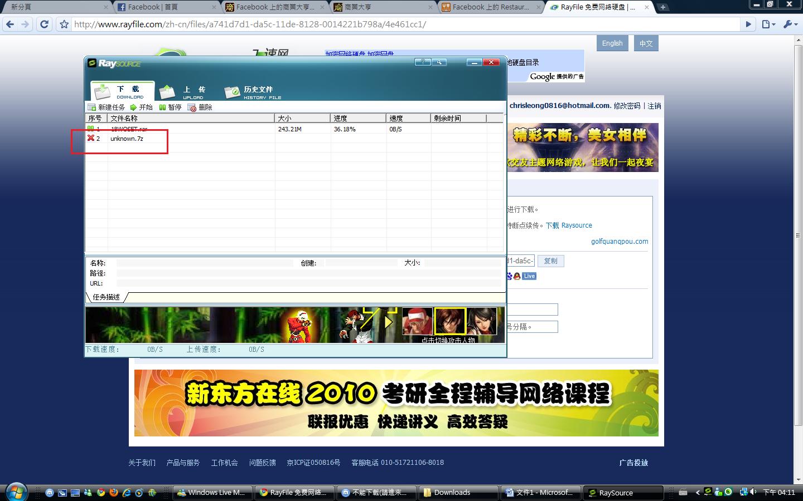Screen dimensions: 803x501
Task: Switch to the 新分頁 browser tab
Action: (56, 7)
